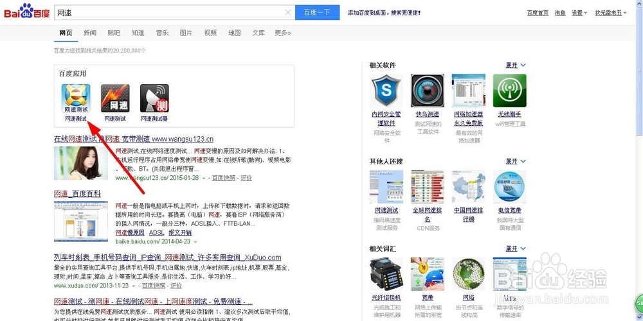This screenshot has height=321, width=643.
Task: Open the user account dropdown at top right
Action: (x=611, y=13)
